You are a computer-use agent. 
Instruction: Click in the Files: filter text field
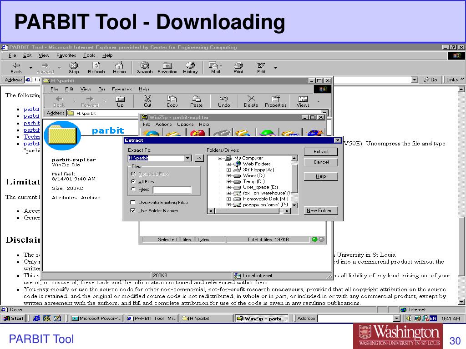[172, 189]
